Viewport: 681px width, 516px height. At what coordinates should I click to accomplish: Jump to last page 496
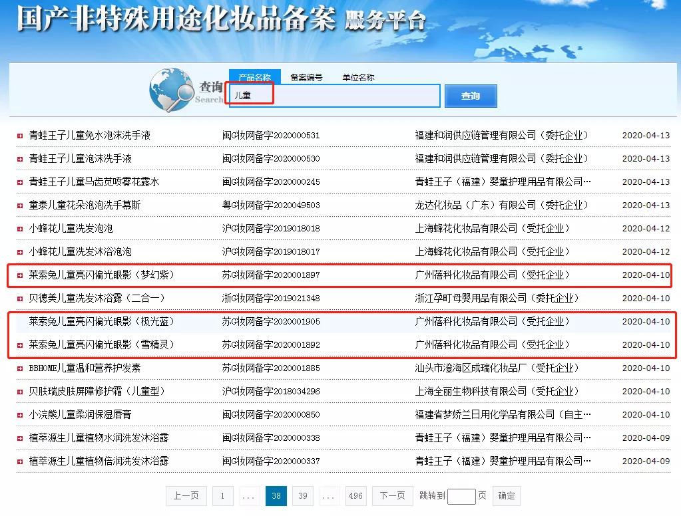click(355, 495)
